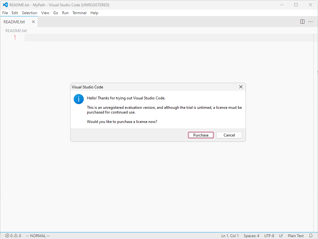The height and width of the screenshot is (239, 318).
Task: Change the Spaces: 4 indentation setting
Action: pyautogui.click(x=251, y=236)
